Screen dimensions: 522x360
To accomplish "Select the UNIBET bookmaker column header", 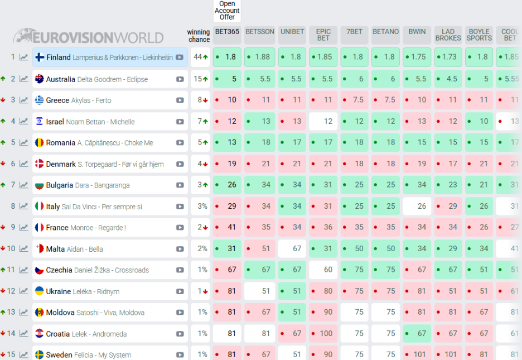I will [292, 35].
